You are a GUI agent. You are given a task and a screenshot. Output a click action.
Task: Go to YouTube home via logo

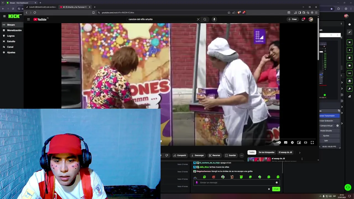point(41,19)
